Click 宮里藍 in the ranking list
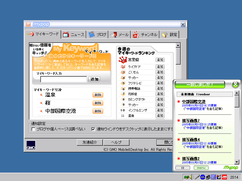This screenshot has height=181, width=242. (133, 60)
